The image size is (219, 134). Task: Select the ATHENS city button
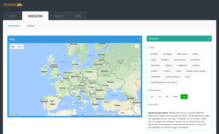pos(154,54)
